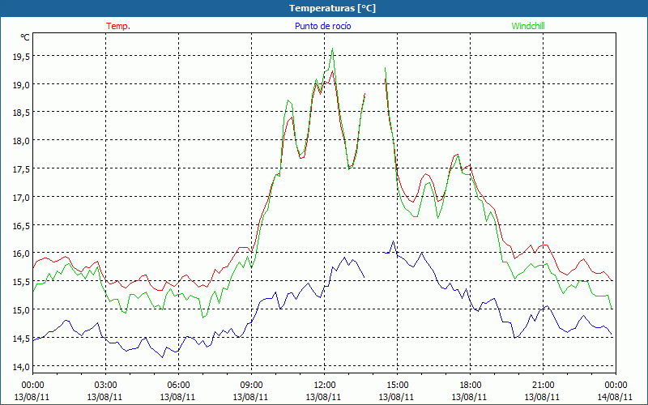Viewport: 648px width, 405px height.
Task: Click the '13/08/11' date under '06:00'
Action: pyautogui.click(x=177, y=397)
